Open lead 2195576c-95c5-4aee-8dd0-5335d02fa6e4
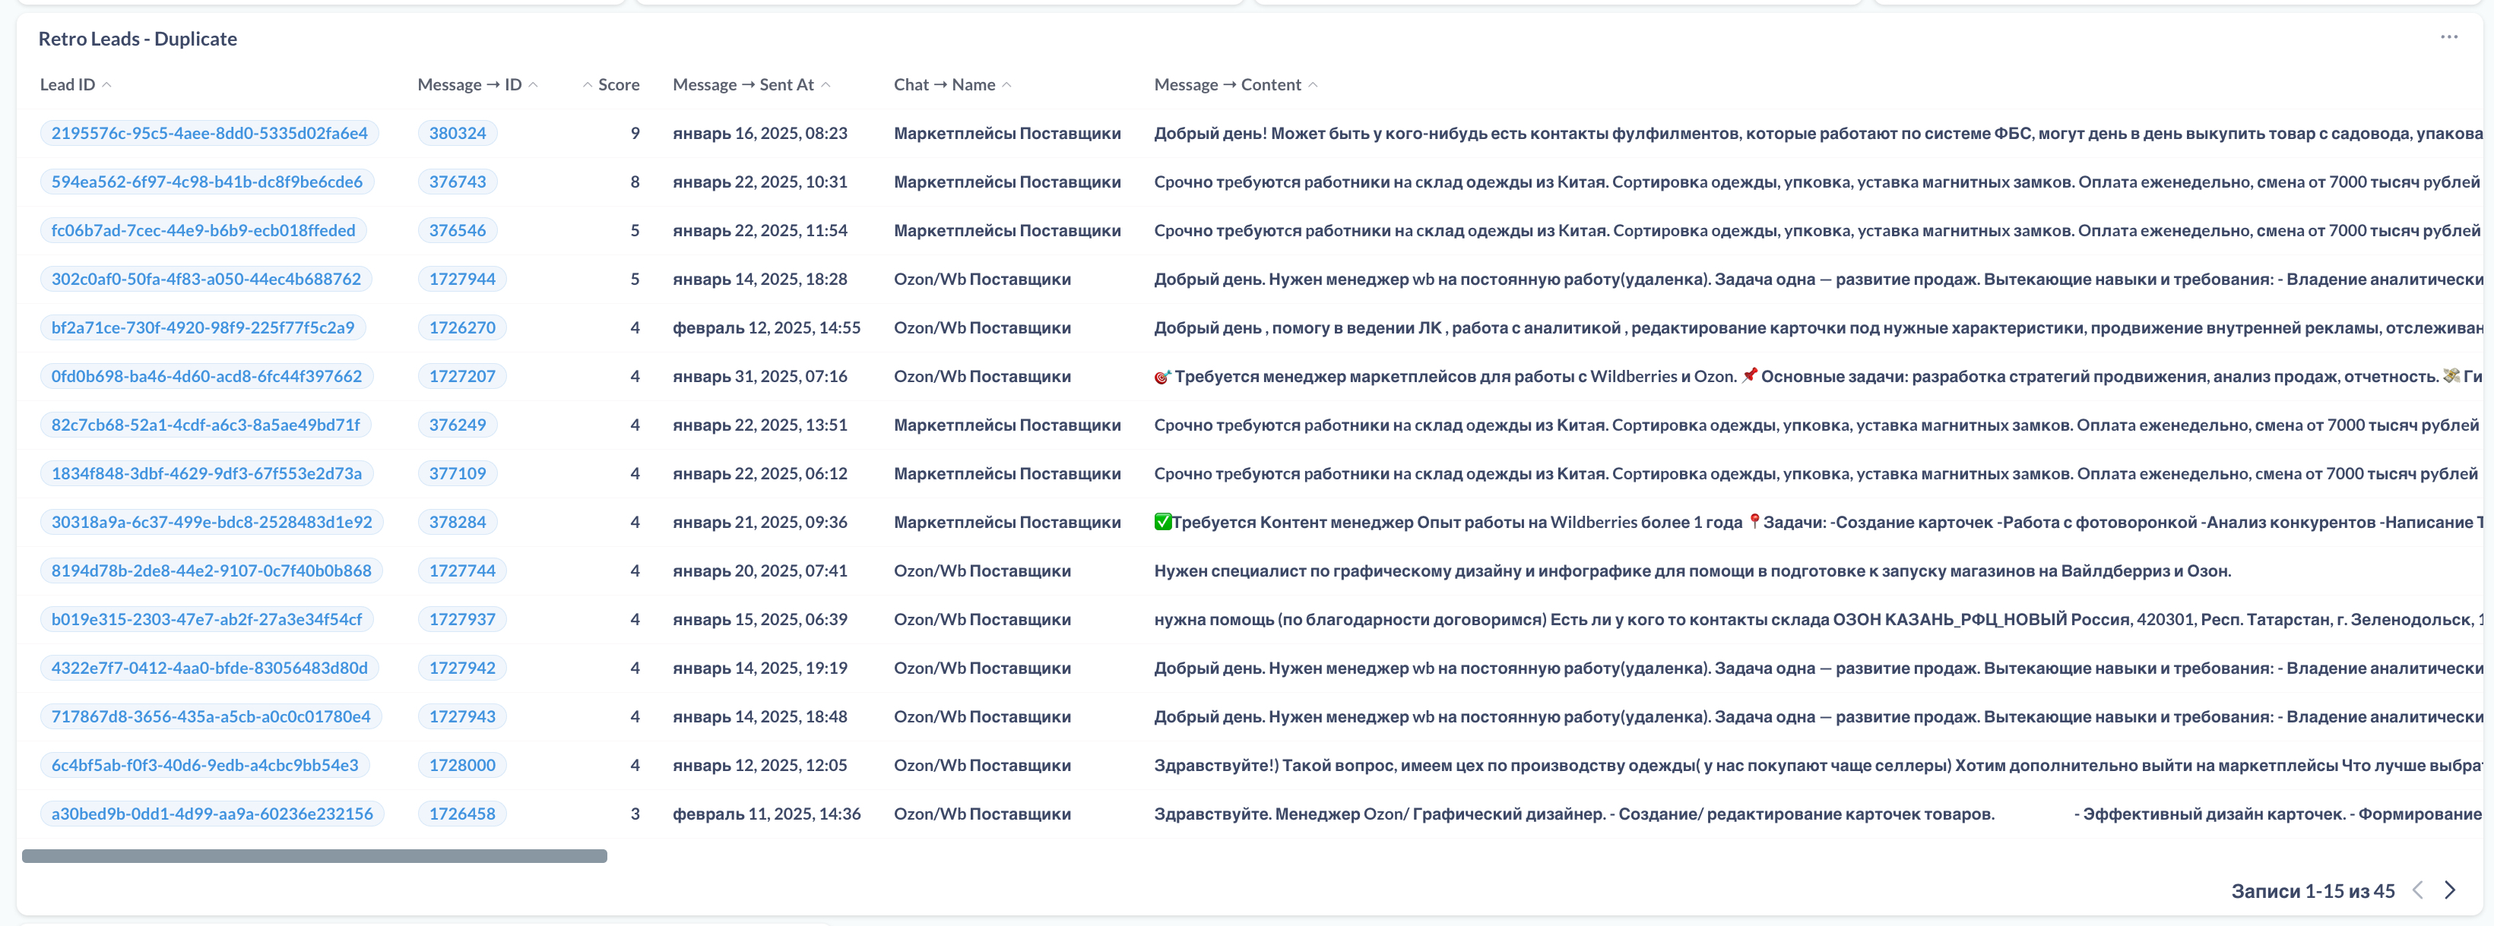2494x926 pixels. point(209,133)
